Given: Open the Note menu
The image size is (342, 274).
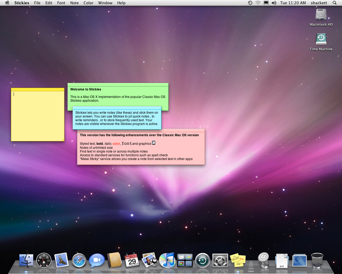Looking at the screenshot, I should pyautogui.click(x=74, y=3).
